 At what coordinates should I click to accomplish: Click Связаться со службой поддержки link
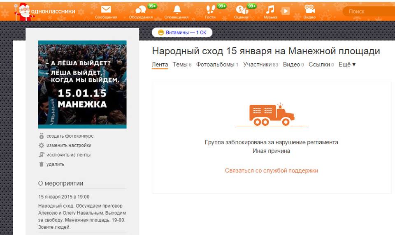click(271, 170)
